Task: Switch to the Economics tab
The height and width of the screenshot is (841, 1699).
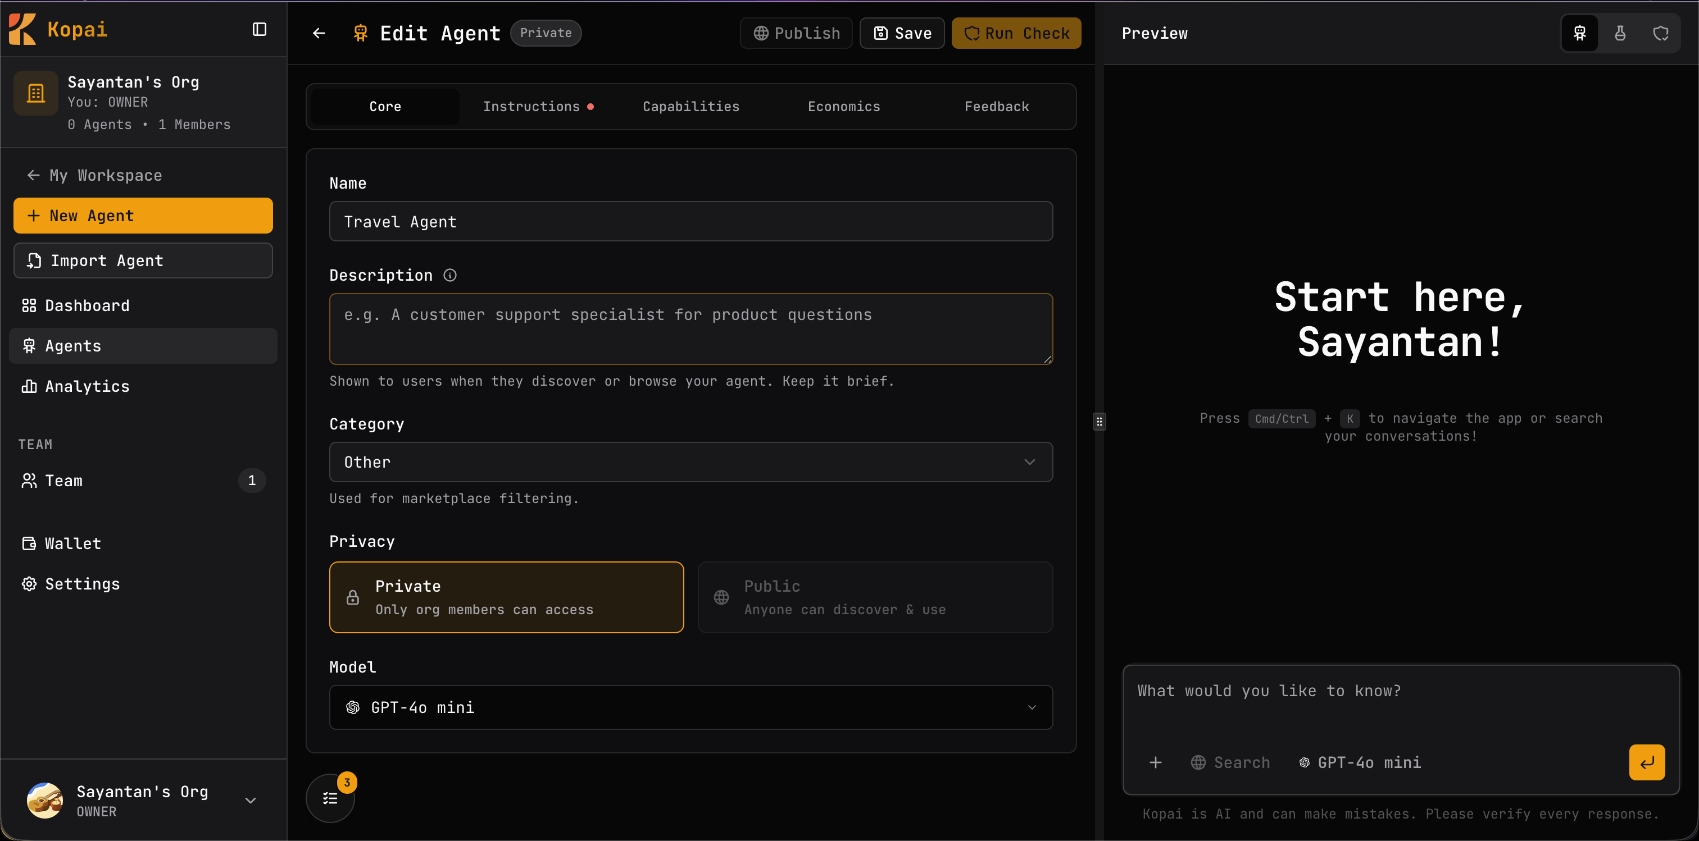Action: 843,106
